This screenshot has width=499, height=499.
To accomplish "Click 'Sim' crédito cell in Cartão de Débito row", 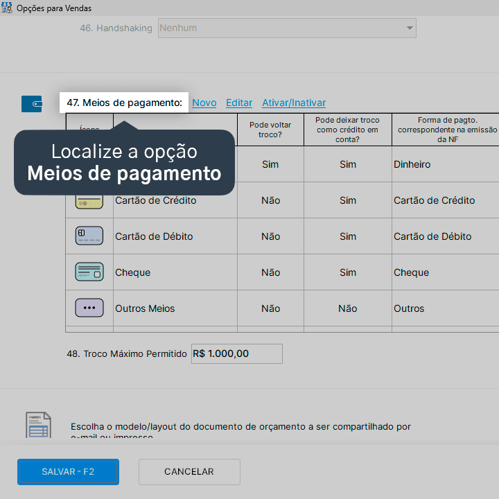I will coord(347,236).
